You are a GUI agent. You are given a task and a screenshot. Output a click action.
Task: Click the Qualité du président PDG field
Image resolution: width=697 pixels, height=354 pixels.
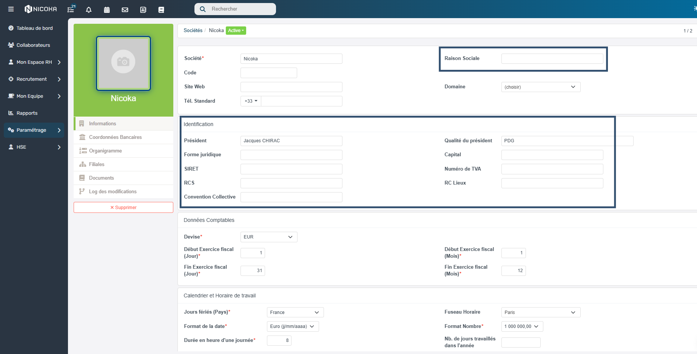coord(567,141)
